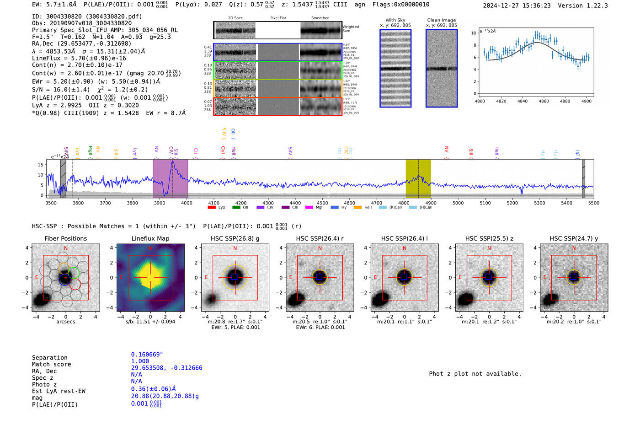The image size is (640, 436).
Task: Open the Weighted Sum 2D spectrum strip
Action: [278, 30]
